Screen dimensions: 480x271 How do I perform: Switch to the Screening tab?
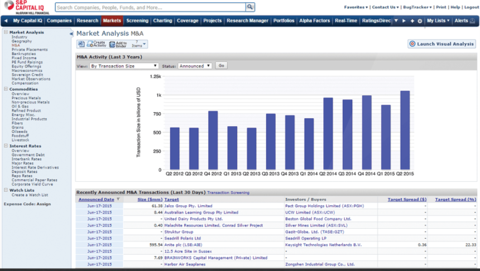[x=137, y=21]
